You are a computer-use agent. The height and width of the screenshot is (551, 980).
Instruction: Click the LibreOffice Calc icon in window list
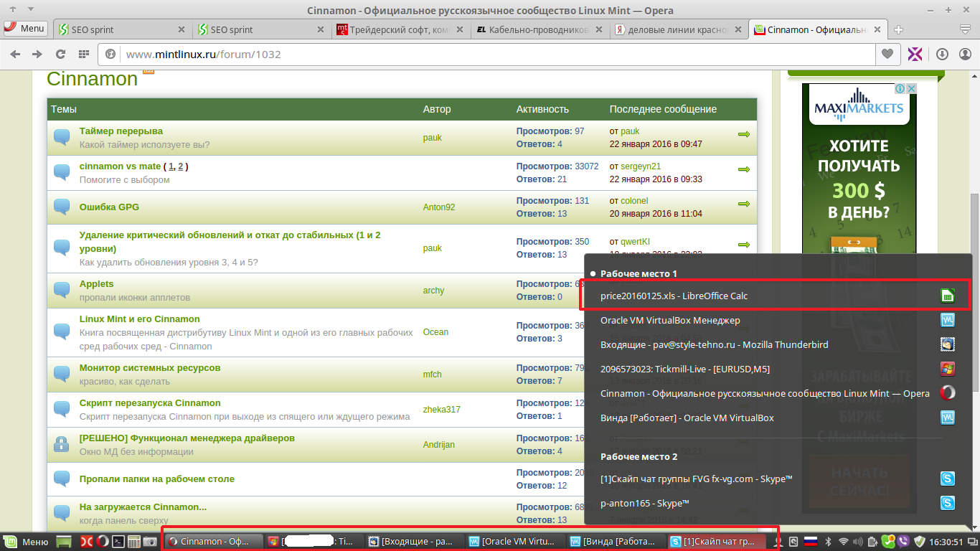pos(948,296)
